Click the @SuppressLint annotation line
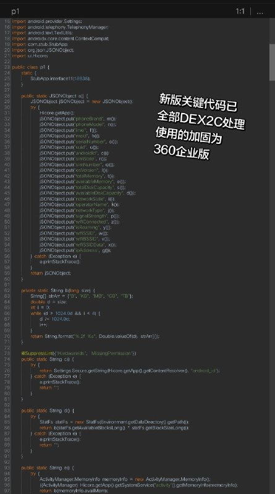Viewport: 275px width, 494px height. 78,353
